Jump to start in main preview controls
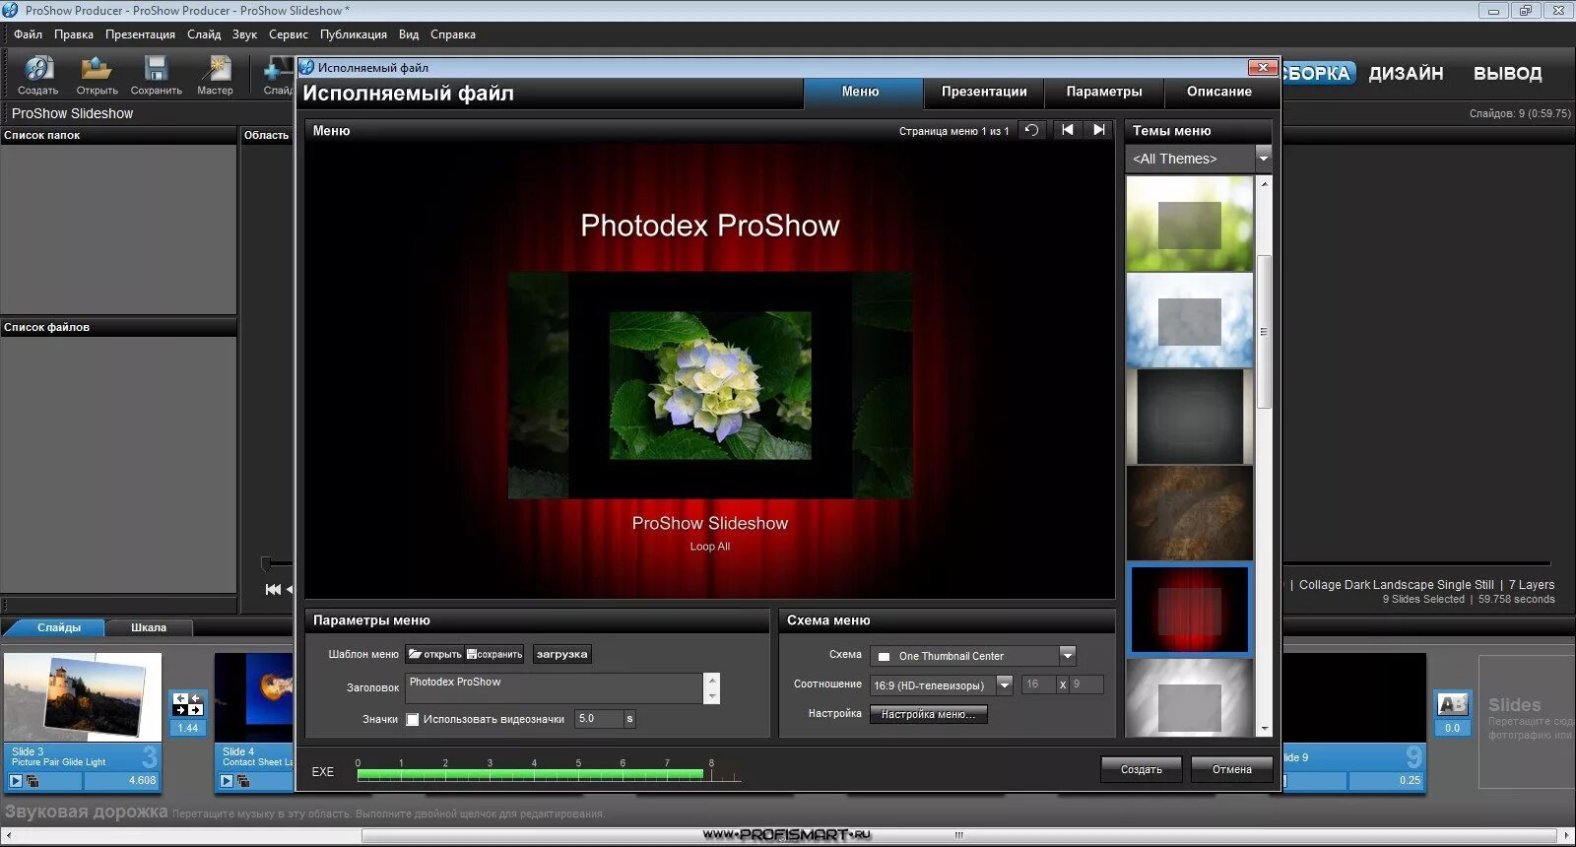 [273, 589]
